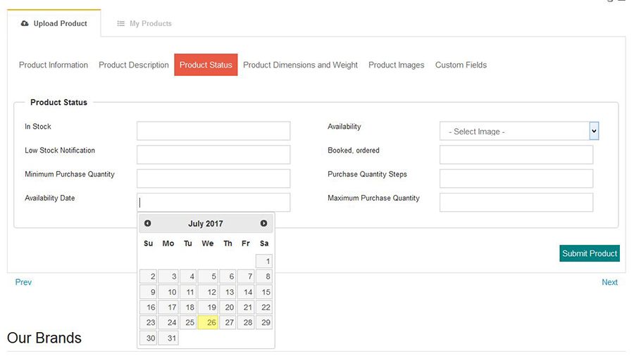Switch to Custom Fields tab
The width and height of the screenshot is (634, 356).
tap(461, 65)
